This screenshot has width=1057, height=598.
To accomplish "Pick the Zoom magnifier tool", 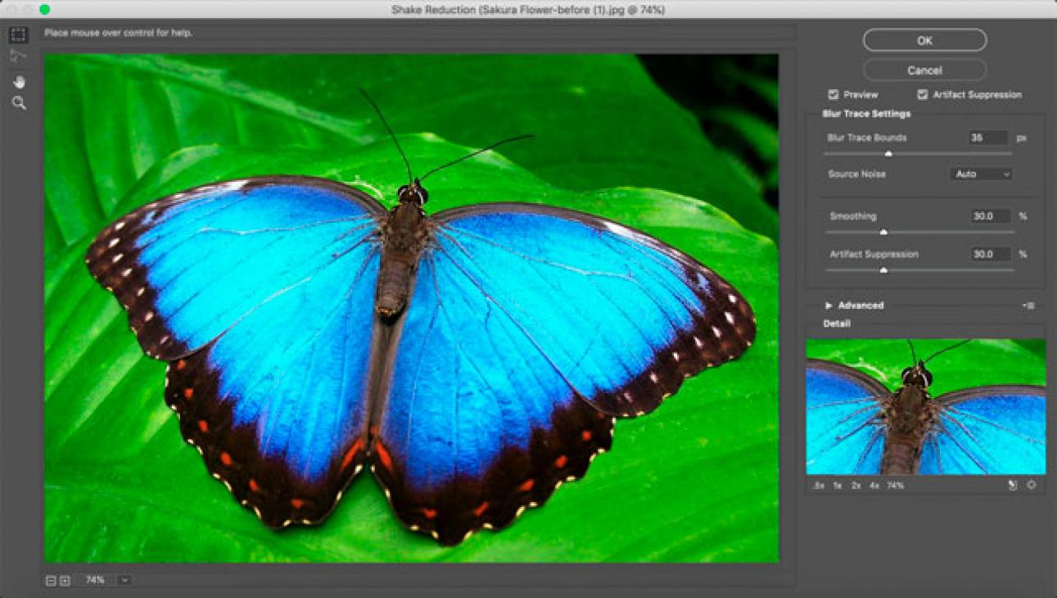I will 19,103.
